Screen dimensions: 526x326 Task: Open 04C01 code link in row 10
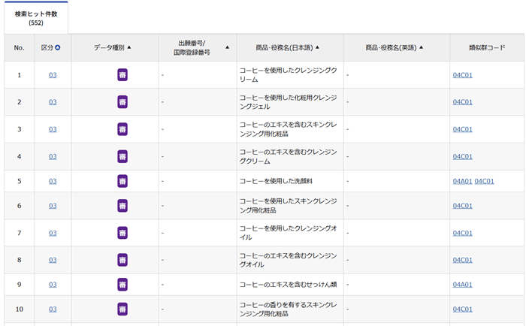click(x=463, y=309)
